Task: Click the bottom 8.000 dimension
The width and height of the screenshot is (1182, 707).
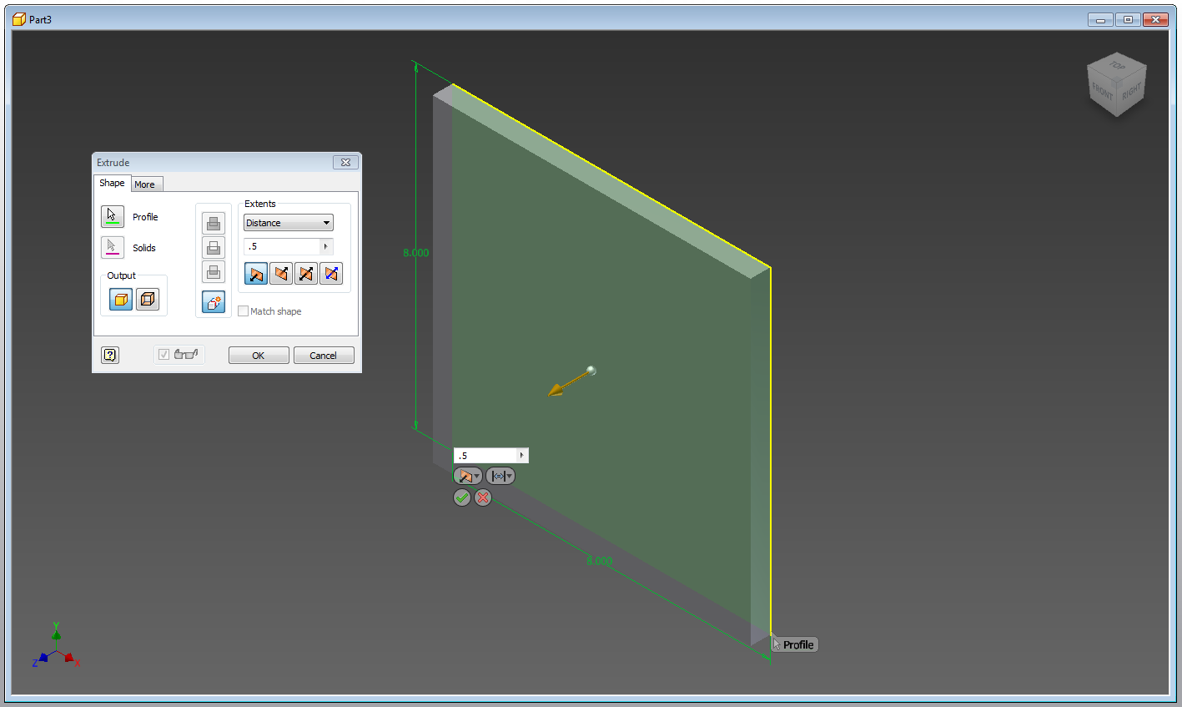Action: tap(599, 561)
